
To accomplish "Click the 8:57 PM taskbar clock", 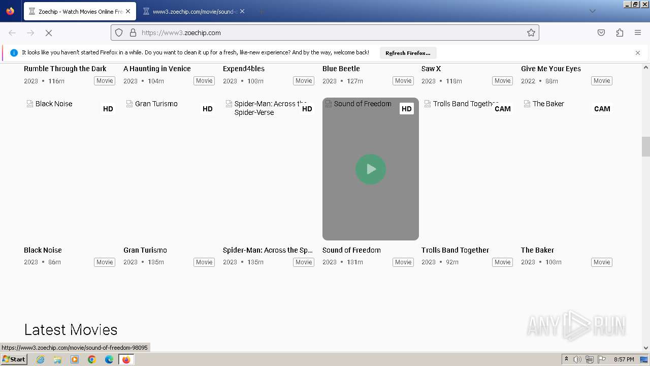I will coord(624,359).
